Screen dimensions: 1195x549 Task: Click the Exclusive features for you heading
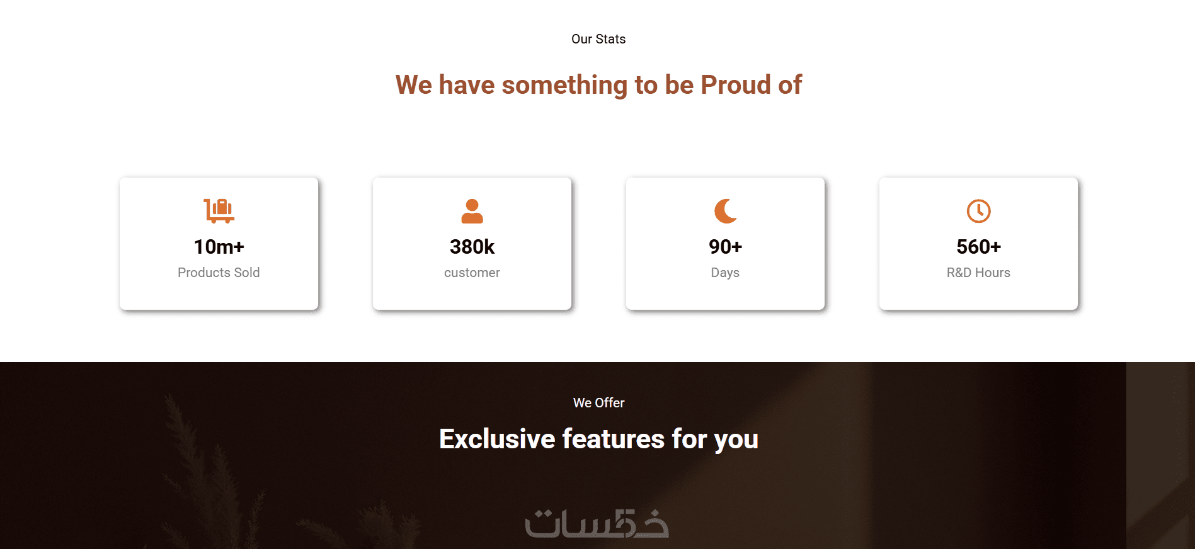click(x=598, y=439)
